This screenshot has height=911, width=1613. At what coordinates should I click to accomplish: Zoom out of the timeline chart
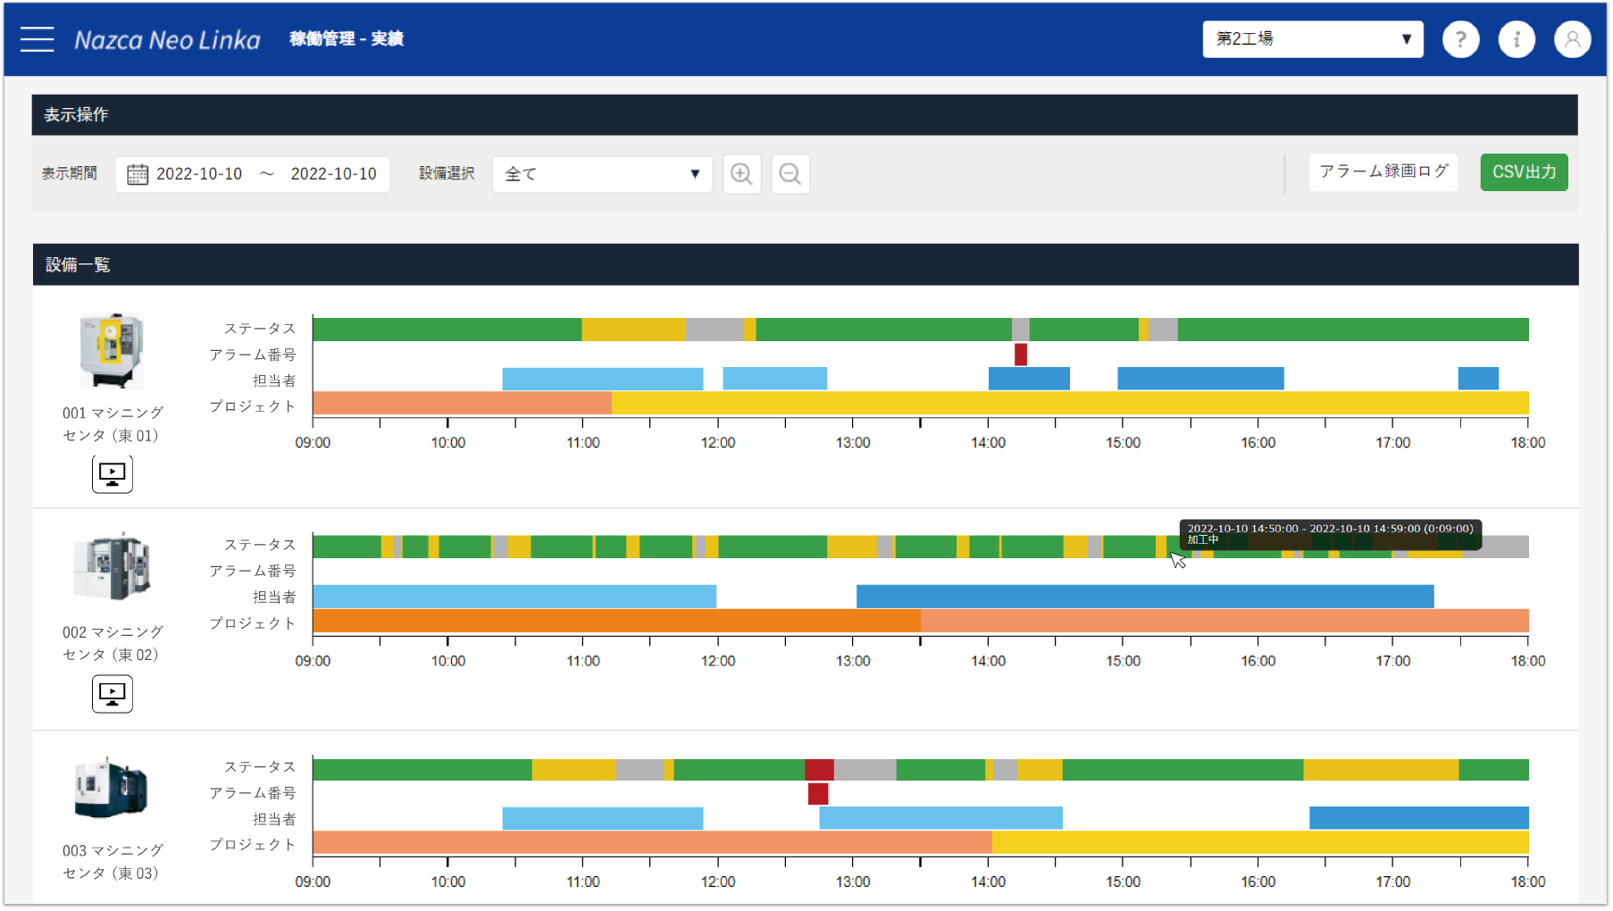790,174
